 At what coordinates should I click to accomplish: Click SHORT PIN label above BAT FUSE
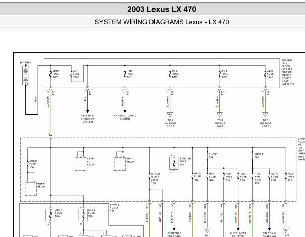[213, 156]
